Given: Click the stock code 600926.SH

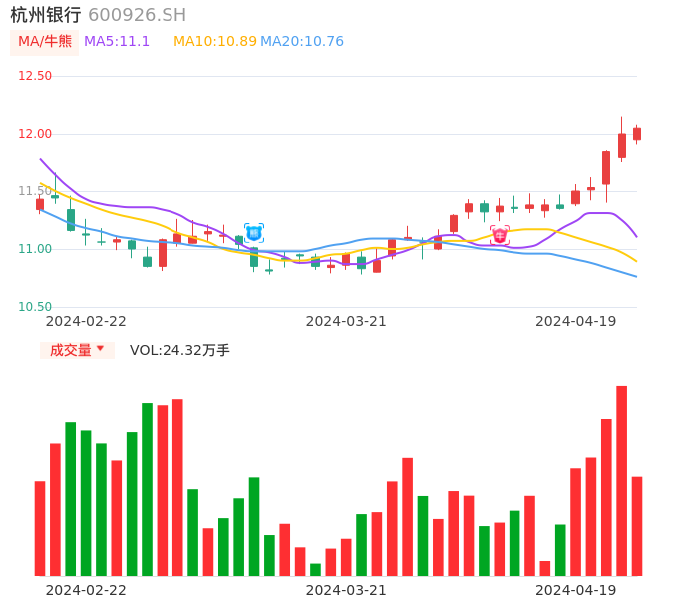Looking at the screenshot, I should tap(137, 15).
